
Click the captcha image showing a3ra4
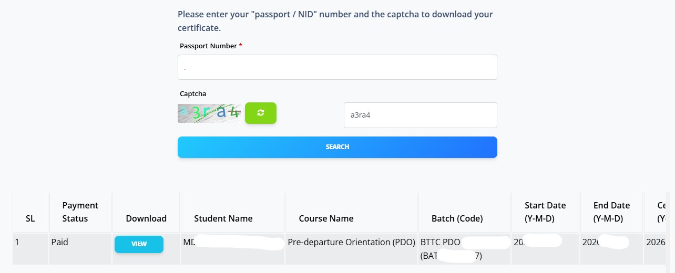coord(209,113)
